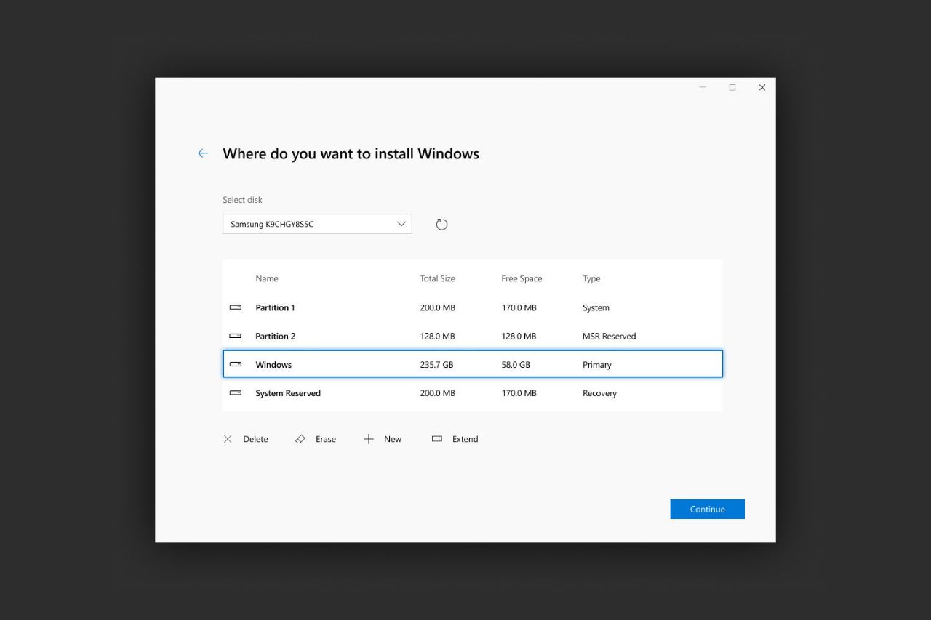Open the Samsung K9CHGY8S5C disk dropdown
931x620 pixels.
(317, 224)
